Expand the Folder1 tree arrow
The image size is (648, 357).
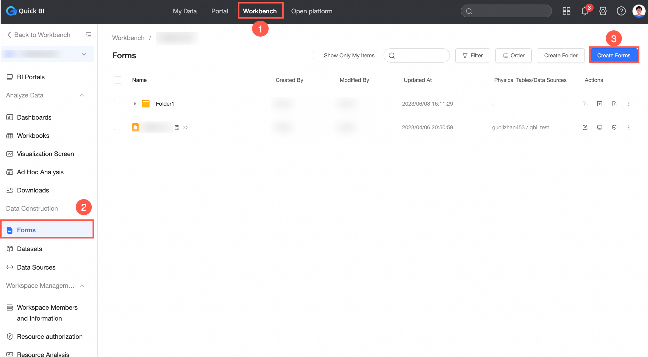(135, 104)
